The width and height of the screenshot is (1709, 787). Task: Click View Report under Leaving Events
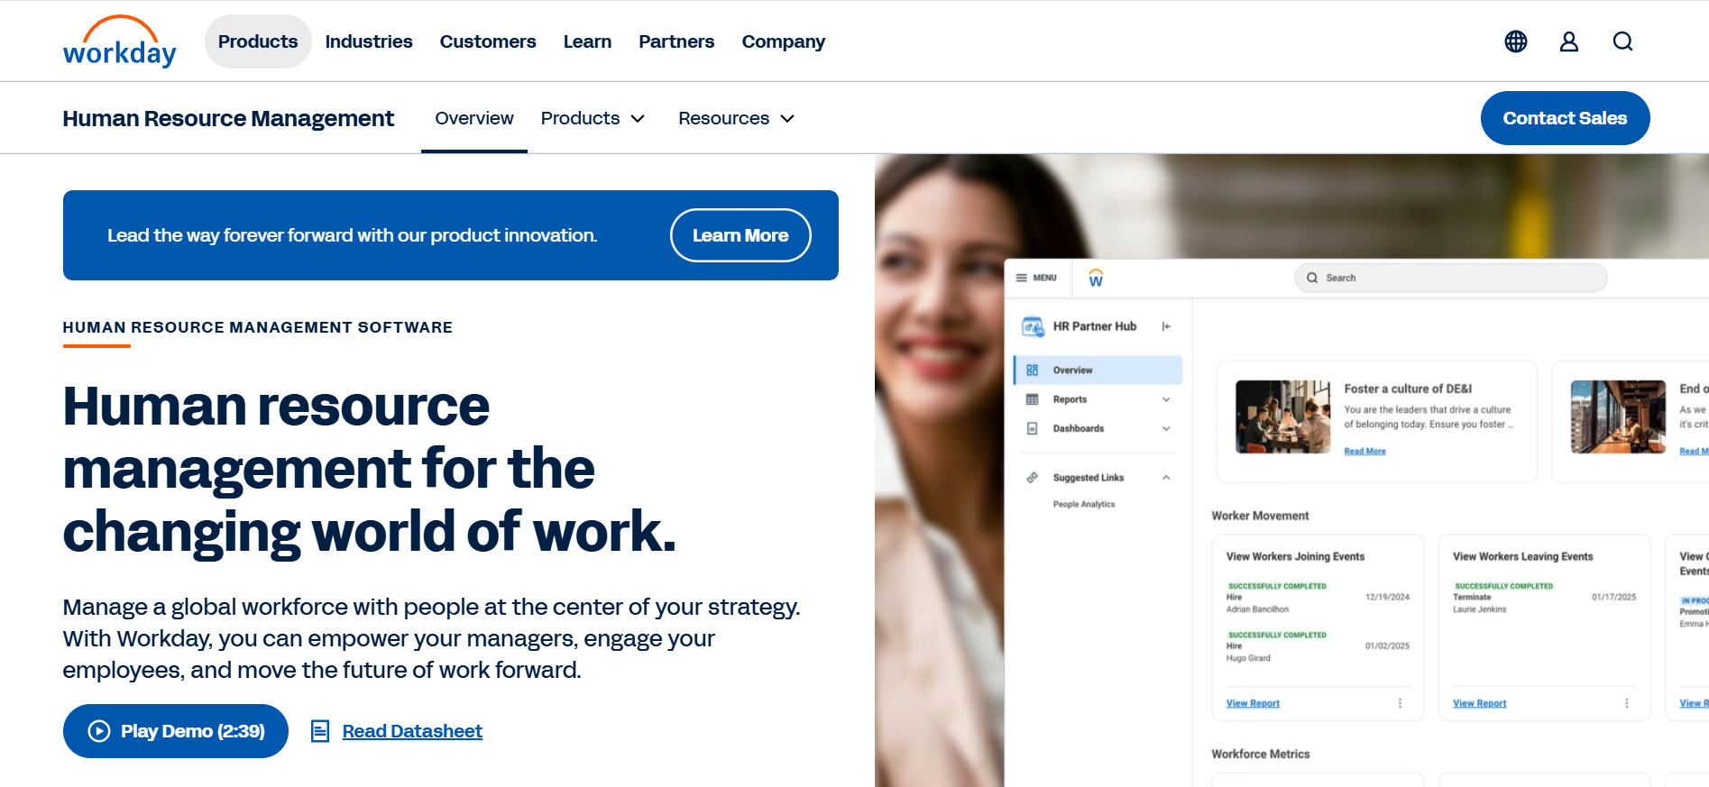pos(1479,703)
